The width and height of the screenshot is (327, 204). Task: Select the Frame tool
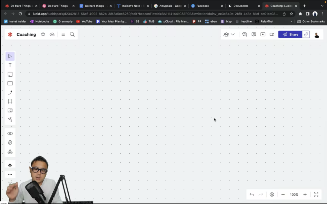[x=10, y=102]
